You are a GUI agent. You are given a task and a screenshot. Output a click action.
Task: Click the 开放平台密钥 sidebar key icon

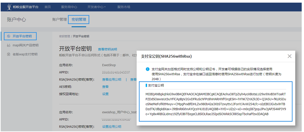(x=9, y=36)
